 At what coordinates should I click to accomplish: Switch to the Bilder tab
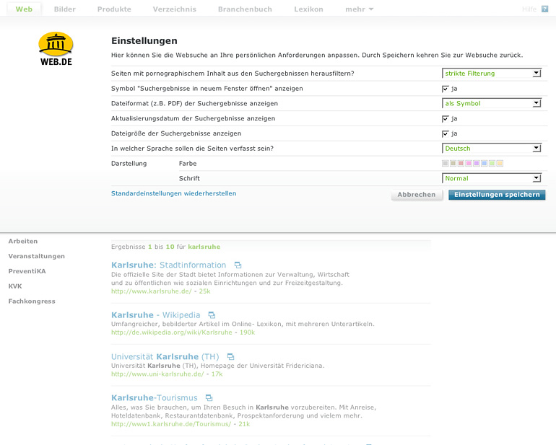tap(64, 9)
